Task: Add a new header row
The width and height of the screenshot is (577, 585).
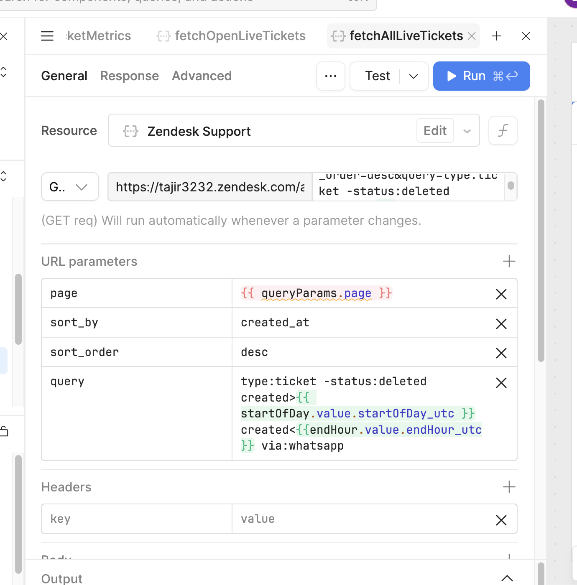Action: click(x=509, y=487)
